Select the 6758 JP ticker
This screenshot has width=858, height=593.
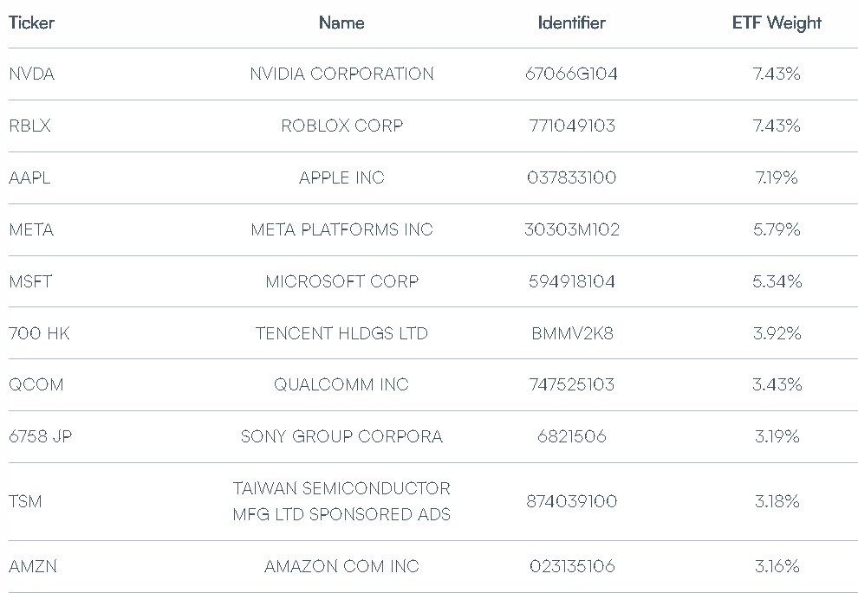tap(41, 436)
